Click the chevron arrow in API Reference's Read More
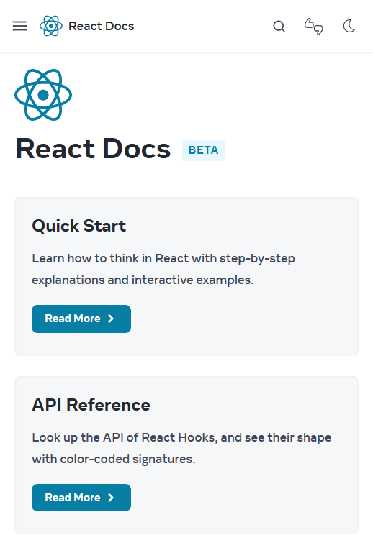 click(x=111, y=498)
